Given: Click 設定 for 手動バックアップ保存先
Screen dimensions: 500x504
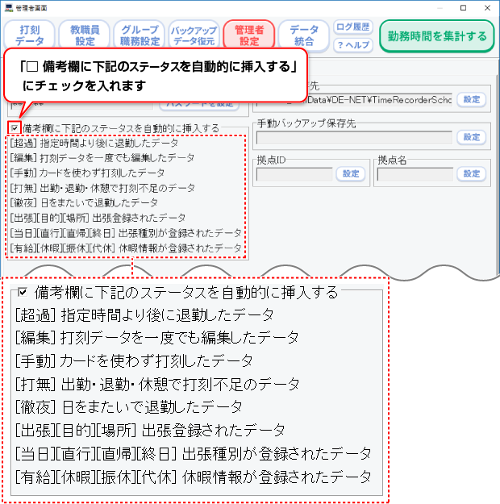Looking at the screenshot, I should pyautogui.click(x=470, y=136).
